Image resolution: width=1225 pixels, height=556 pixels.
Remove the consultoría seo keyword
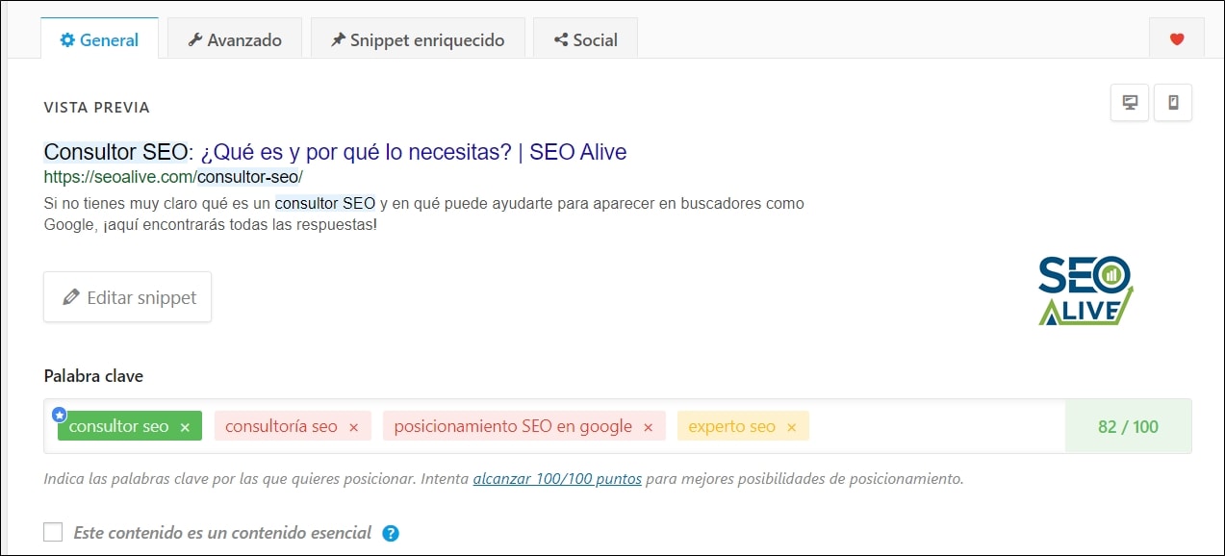[352, 425]
